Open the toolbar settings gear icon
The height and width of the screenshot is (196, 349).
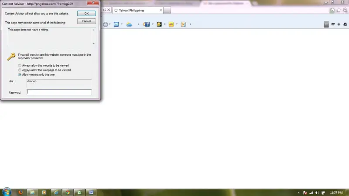tap(345, 24)
